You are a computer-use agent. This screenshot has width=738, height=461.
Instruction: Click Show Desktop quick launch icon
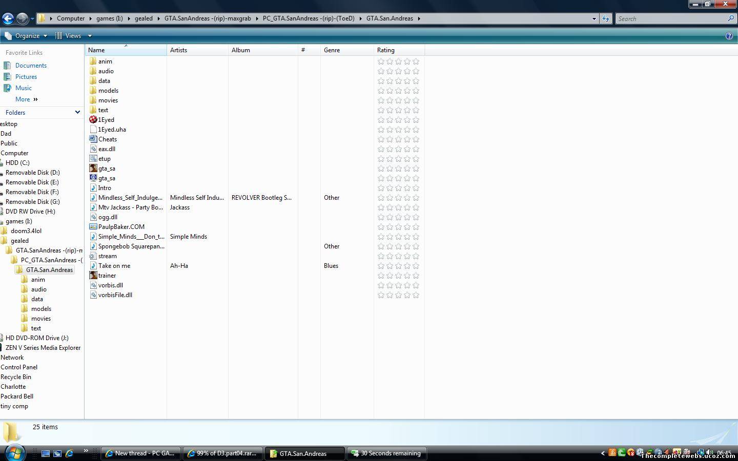46,453
